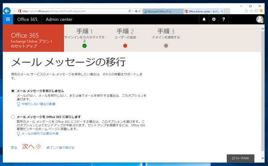This screenshot has width=268, height=166.
Task: Open the Office 365 app launcher grid
Action: point(8,19)
